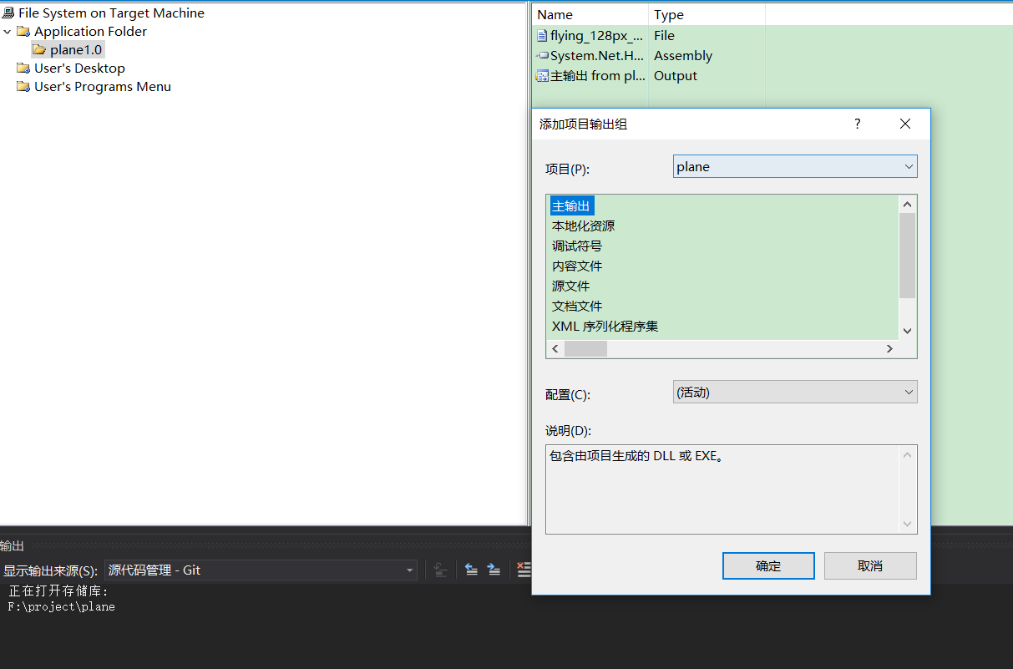Screen dimensions: 1013x669
Task: Select 主输出 in the output group list
Action: pos(571,205)
